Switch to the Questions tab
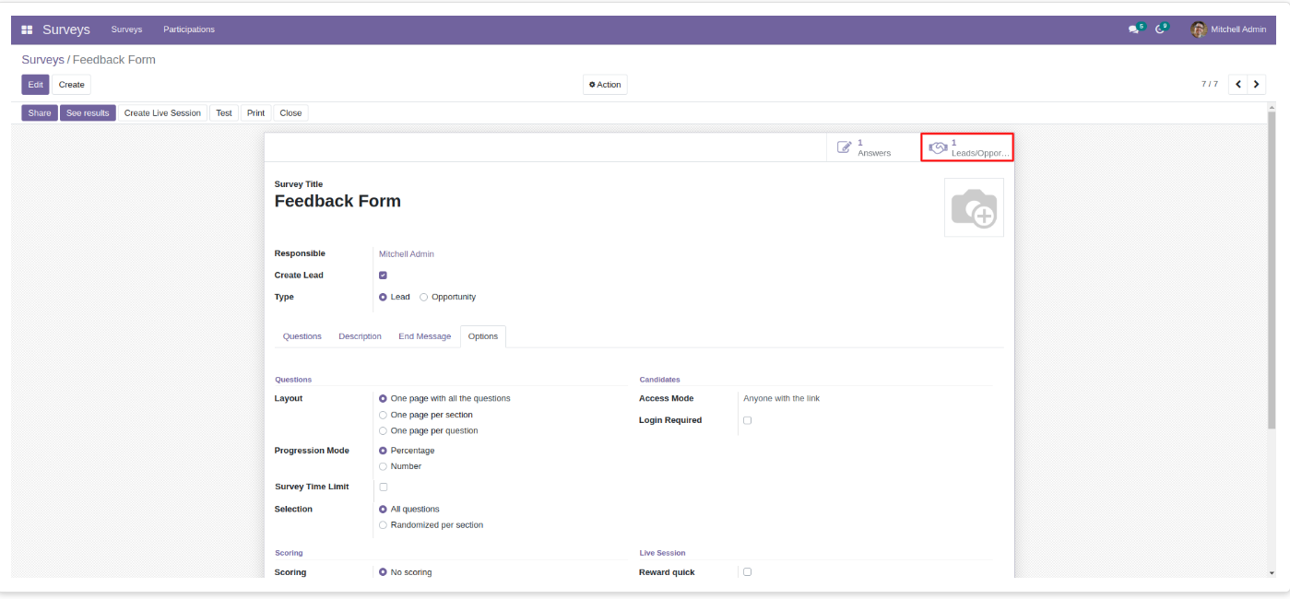 302,336
